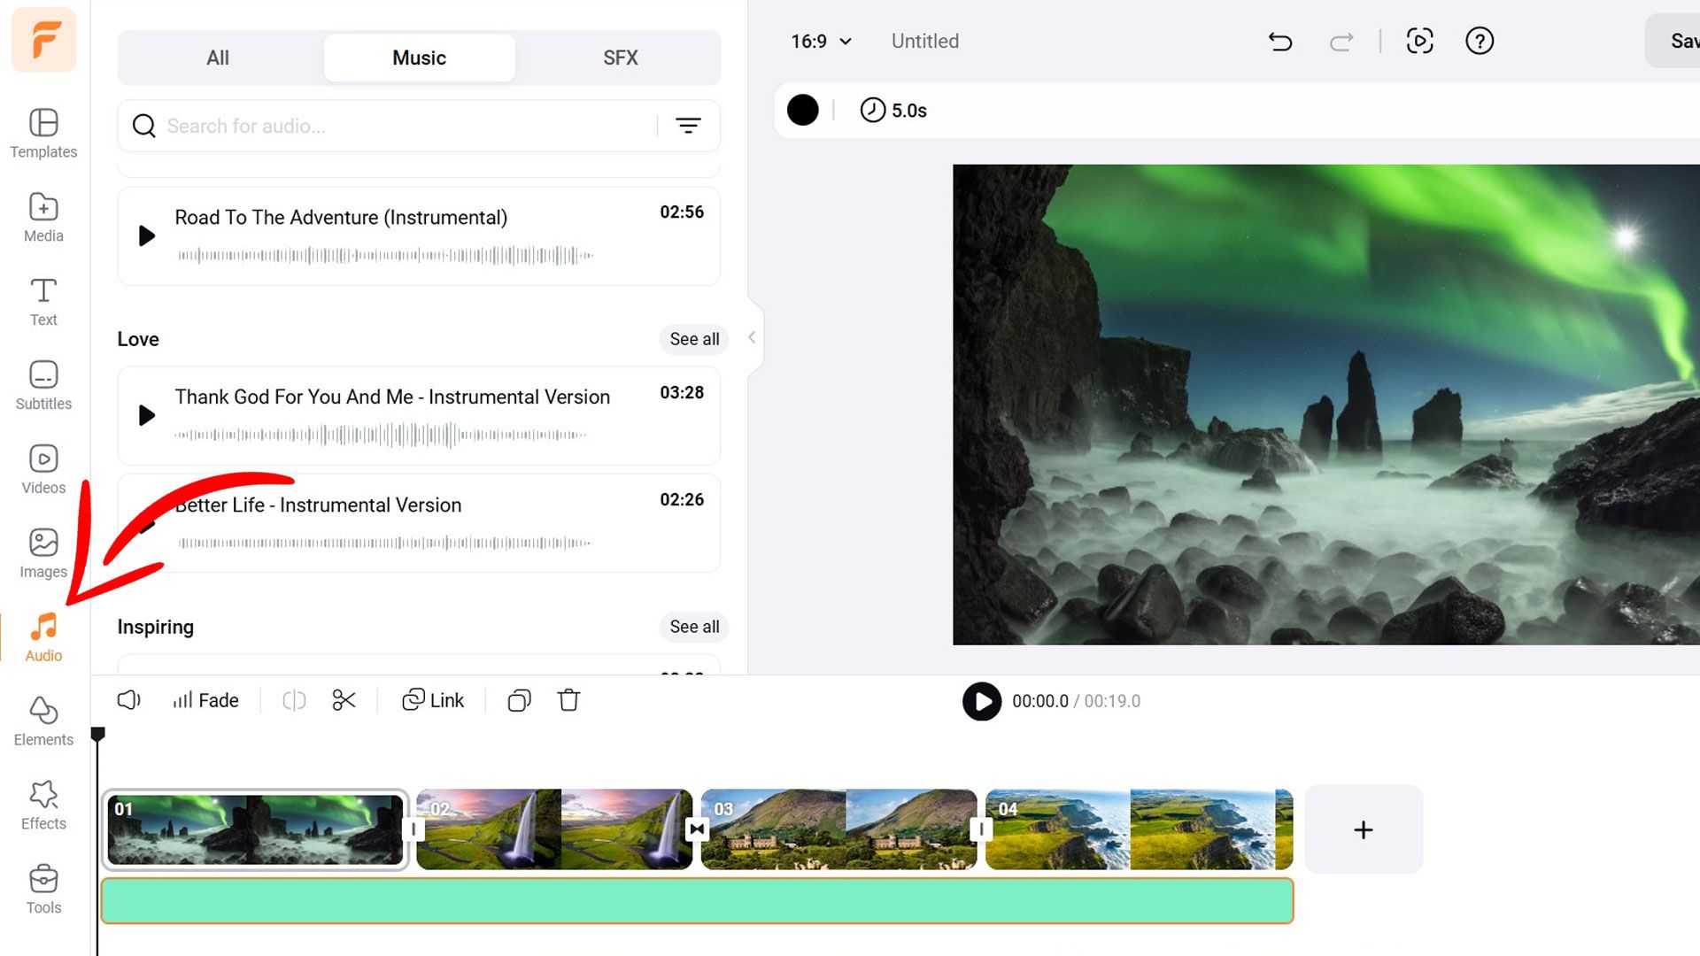Expand All audio category tab
Viewport: 1700px width, 956px height.
(217, 58)
